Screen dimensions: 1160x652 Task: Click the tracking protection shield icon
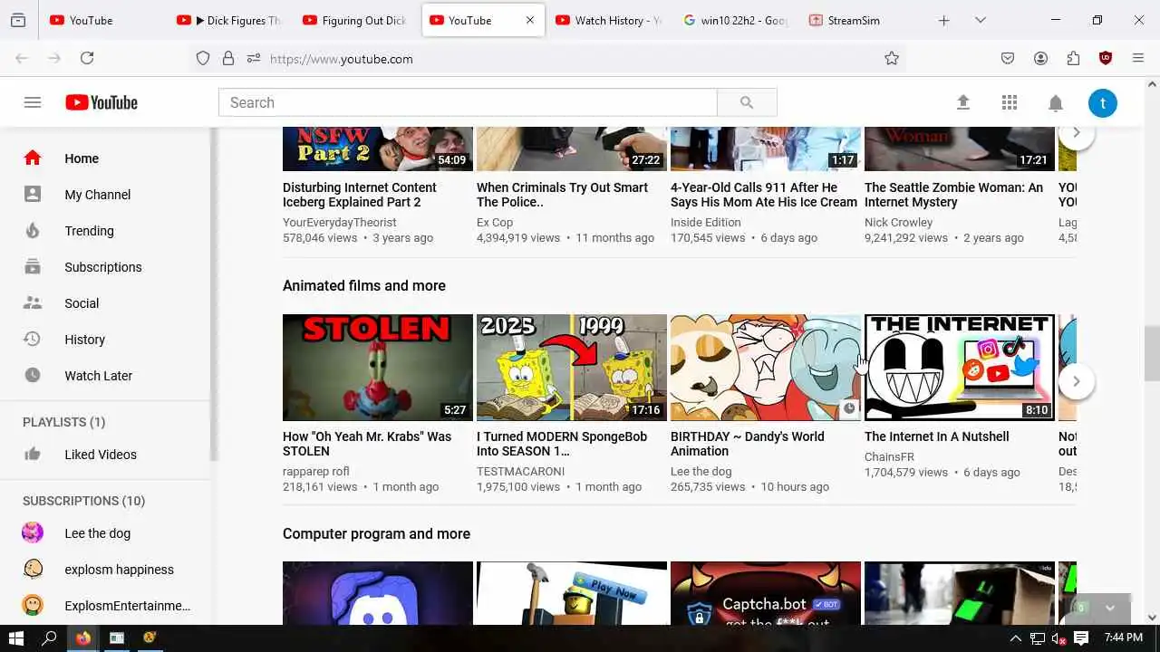pos(203,58)
